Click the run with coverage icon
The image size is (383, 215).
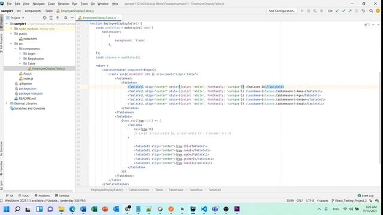pos(315,11)
